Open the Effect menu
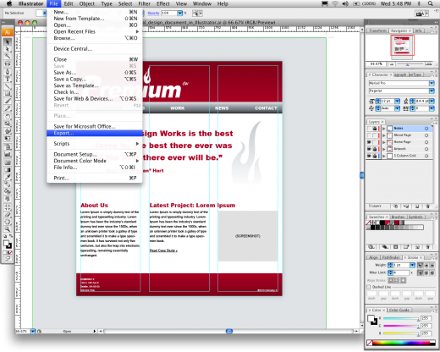The height and width of the screenshot is (352, 440). pyautogui.click(x=163, y=3)
